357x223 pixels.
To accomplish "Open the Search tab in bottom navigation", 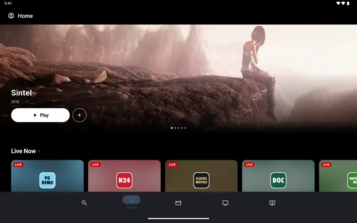I will (x=84, y=203).
